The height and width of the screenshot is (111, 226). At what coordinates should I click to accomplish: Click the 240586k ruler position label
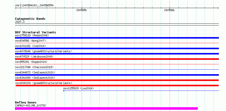coord(169,10)
